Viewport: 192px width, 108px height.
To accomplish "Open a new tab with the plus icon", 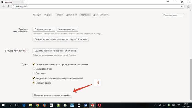I will click(x=26, y=2).
